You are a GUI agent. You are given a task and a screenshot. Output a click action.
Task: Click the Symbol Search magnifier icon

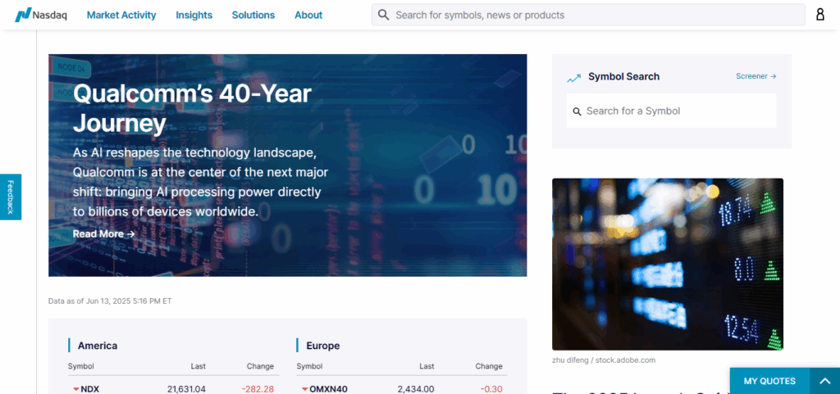[x=577, y=111]
